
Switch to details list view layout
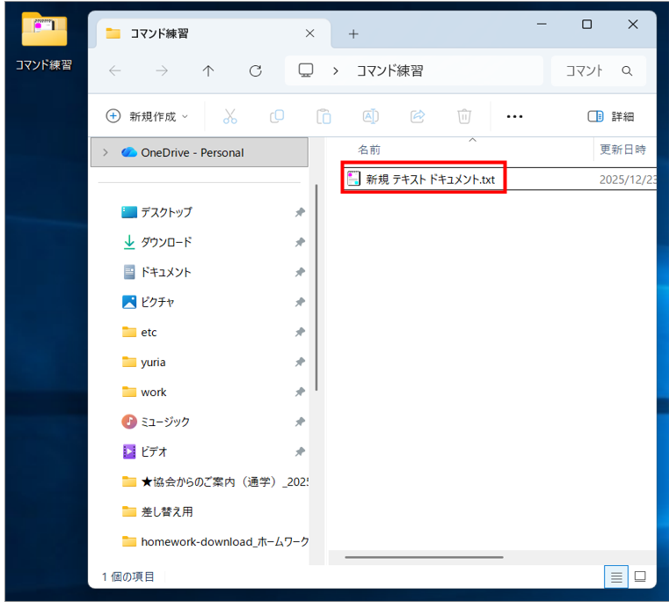click(616, 576)
